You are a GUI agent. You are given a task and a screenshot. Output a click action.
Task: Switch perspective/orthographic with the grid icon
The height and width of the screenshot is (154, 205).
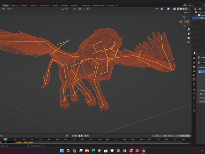pyautogui.click(x=188, y=42)
